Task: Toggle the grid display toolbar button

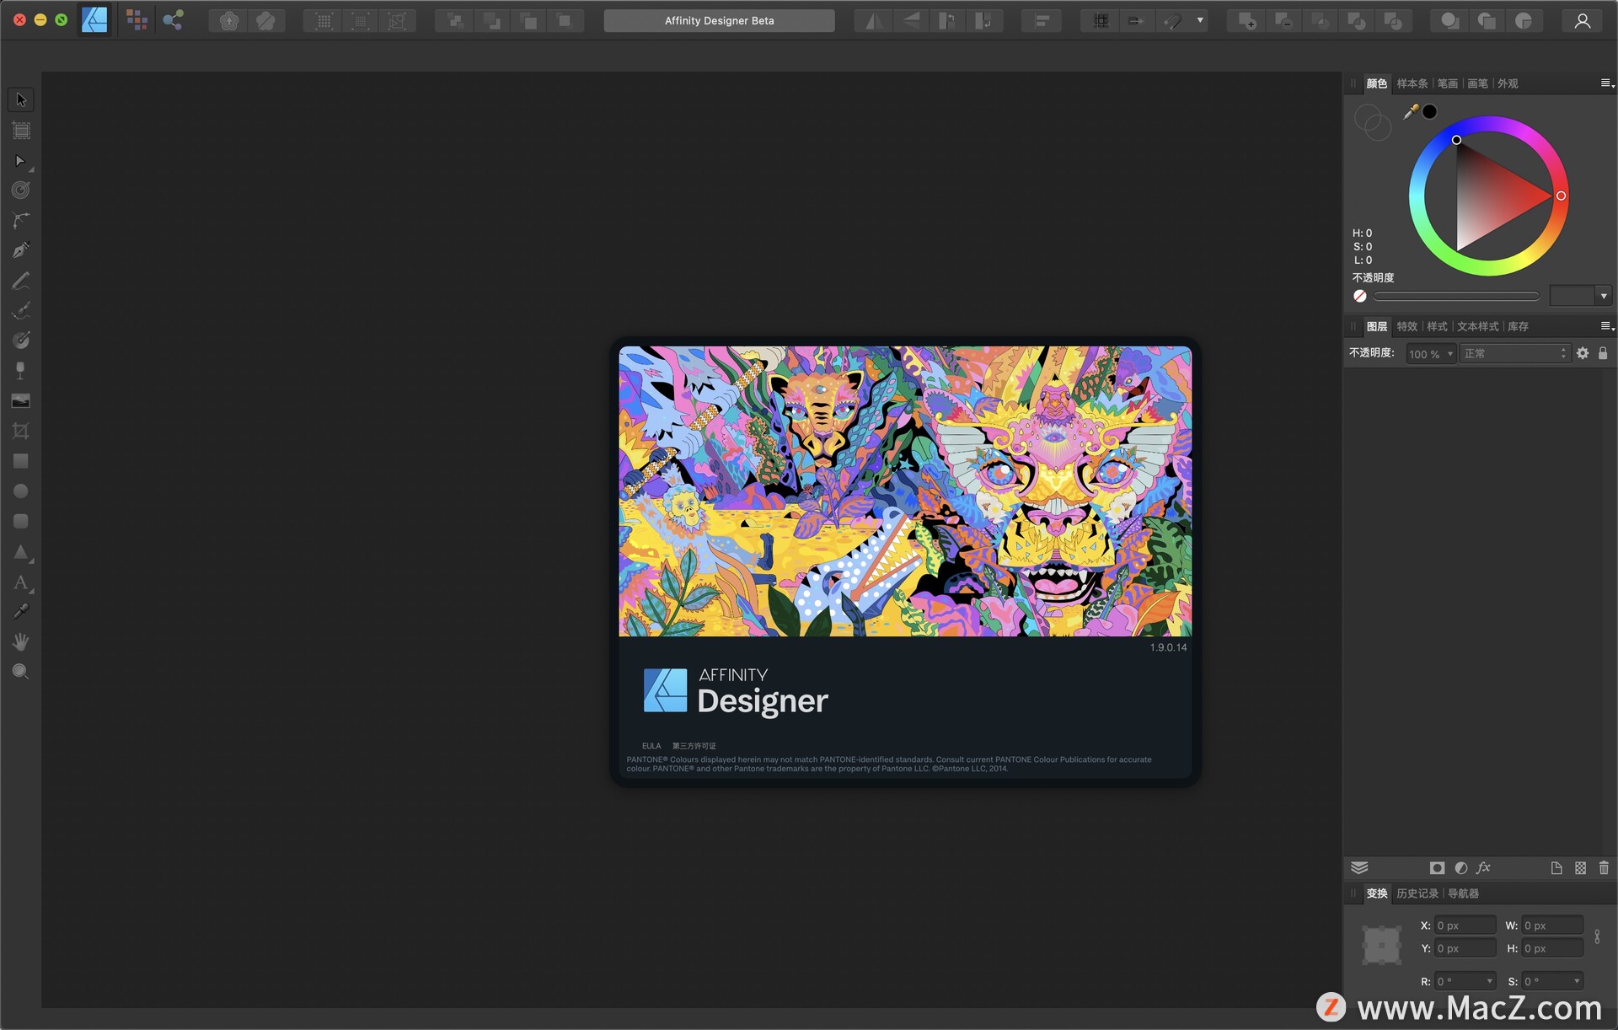Action: pyautogui.click(x=1101, y=21)
